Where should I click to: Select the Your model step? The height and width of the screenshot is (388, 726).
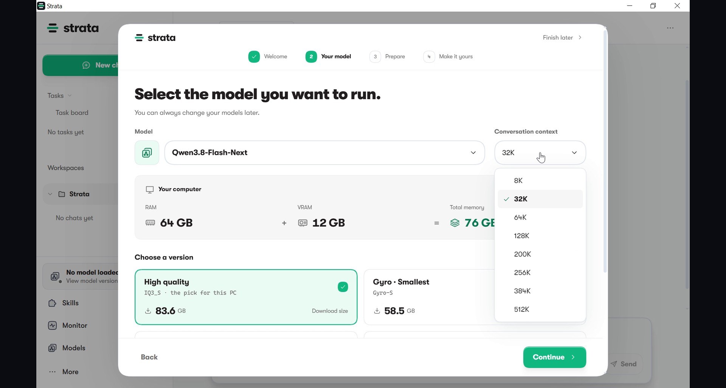pos(328,57)
